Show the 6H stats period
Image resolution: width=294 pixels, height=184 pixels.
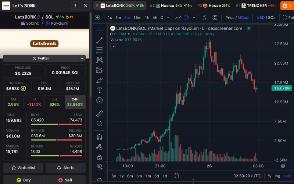(54, 102)
